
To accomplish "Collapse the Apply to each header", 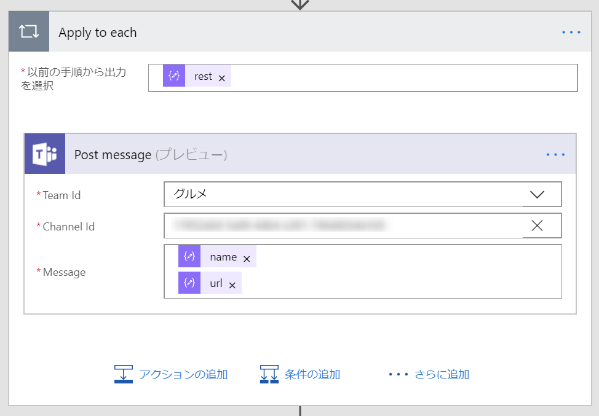I will click(300, 32).
